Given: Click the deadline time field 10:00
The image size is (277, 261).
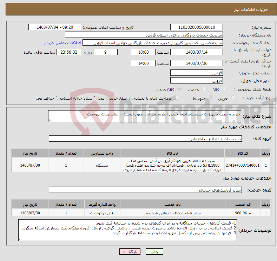Looking at the screenshot, I should pos(143,52).
